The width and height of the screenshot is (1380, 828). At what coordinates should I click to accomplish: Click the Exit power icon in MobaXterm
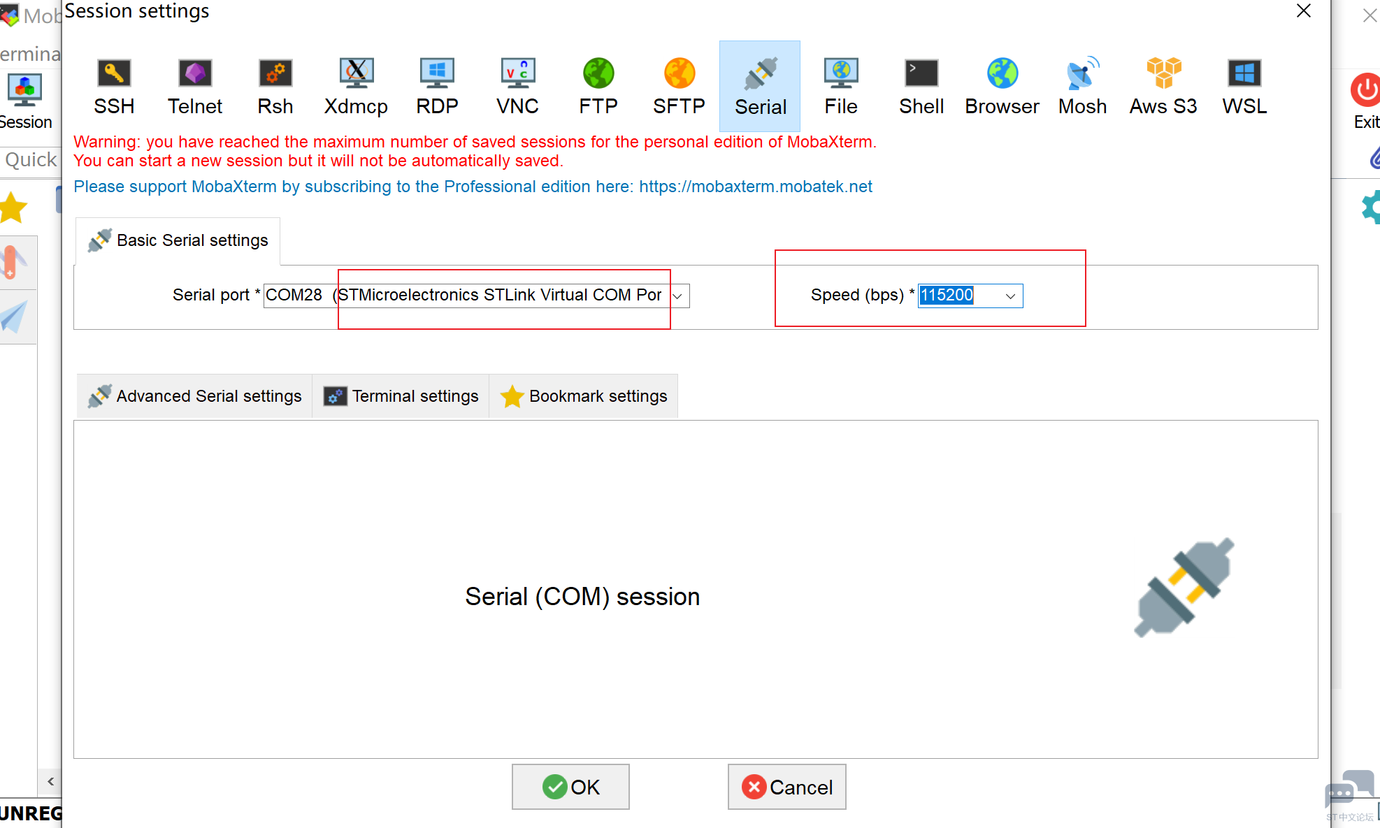(x=1365, y=101)
